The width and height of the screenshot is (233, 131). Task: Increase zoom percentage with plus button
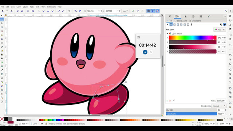tap(214, 124)
